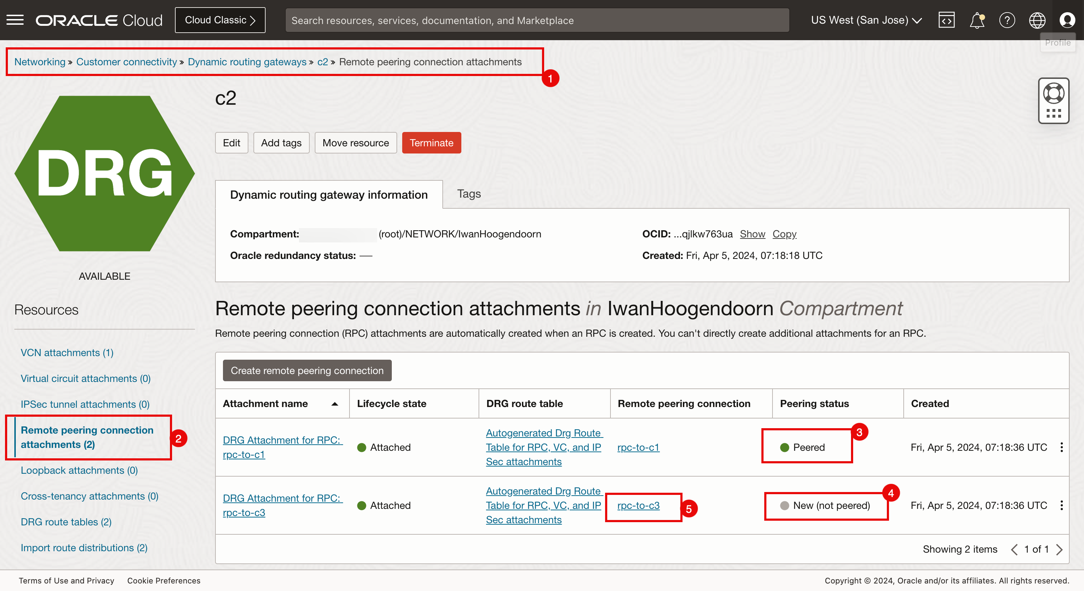Open the hamburger navigation menu
1084x591 pixels.
[x=15, y=20]
